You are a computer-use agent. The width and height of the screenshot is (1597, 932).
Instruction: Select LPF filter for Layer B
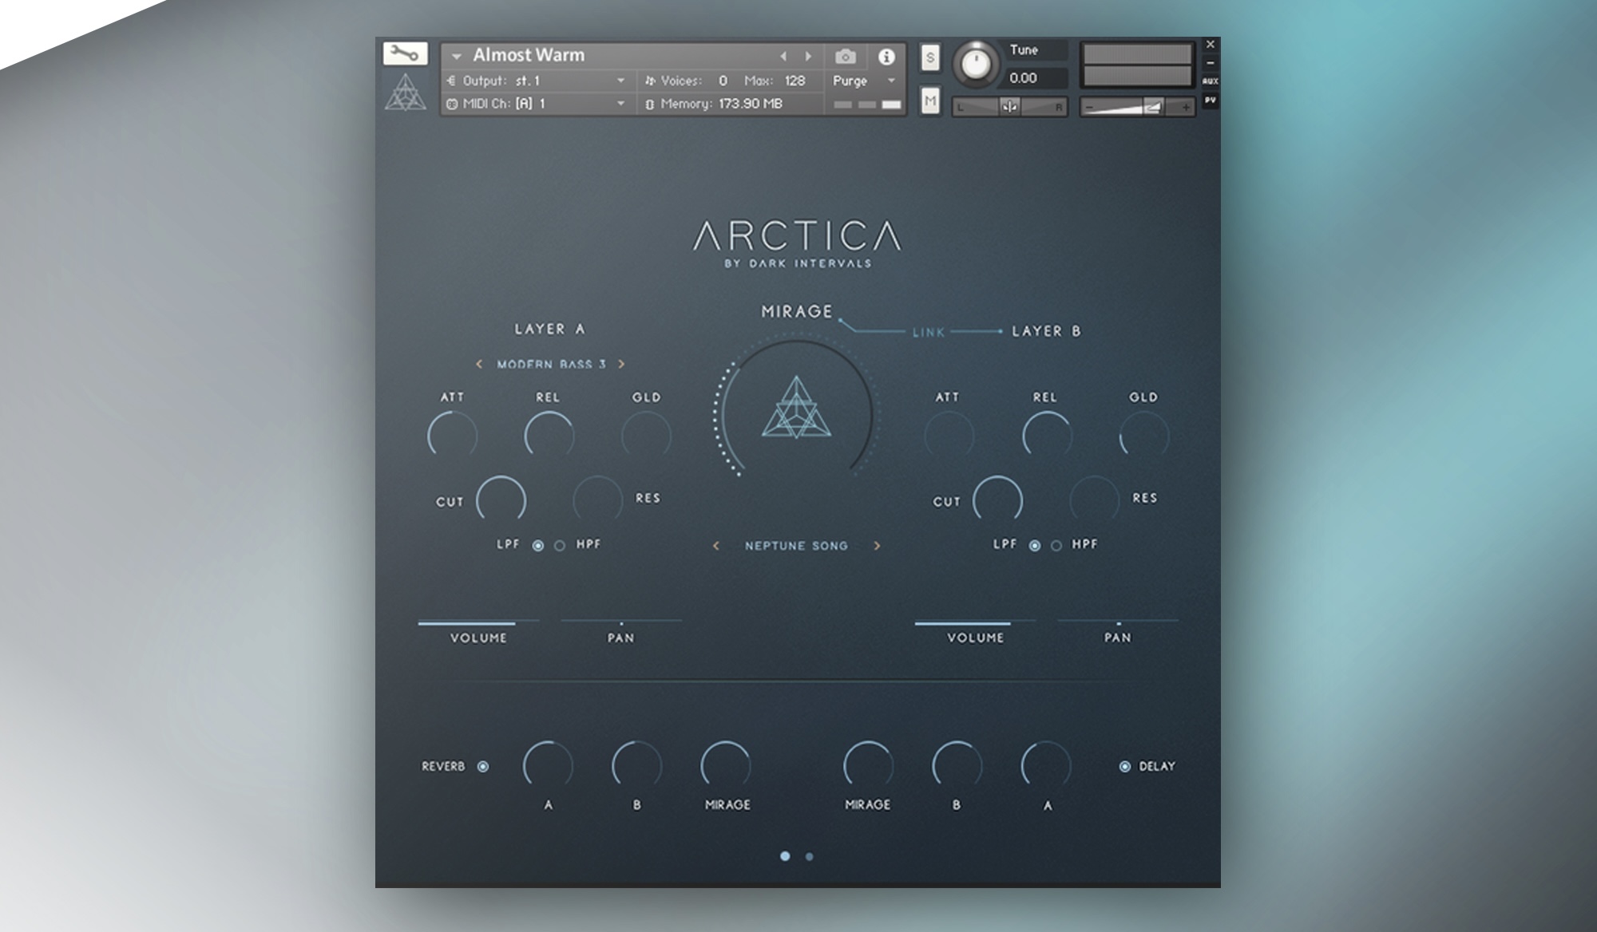[1035, 546]
